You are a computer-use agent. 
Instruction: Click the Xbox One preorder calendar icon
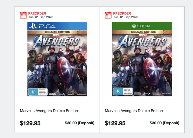click(x=108, y=15)
